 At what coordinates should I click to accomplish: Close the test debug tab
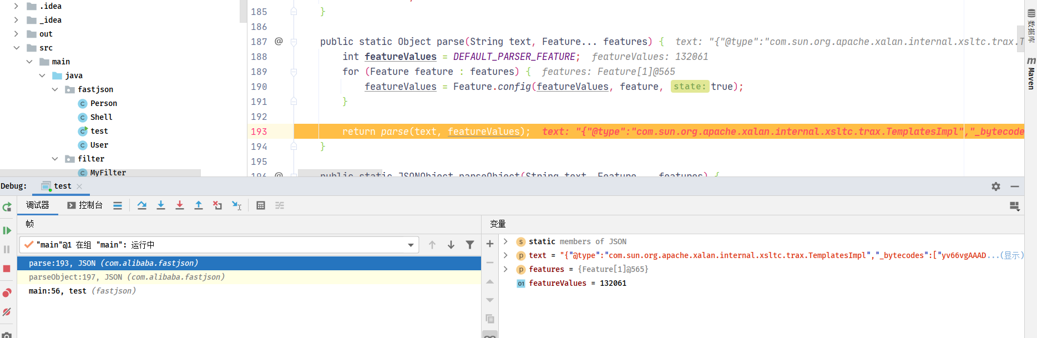point(79,186)
